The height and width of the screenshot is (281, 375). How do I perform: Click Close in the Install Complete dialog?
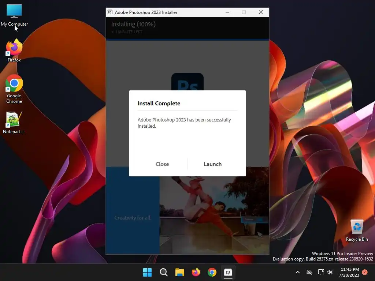click(162, 164)
